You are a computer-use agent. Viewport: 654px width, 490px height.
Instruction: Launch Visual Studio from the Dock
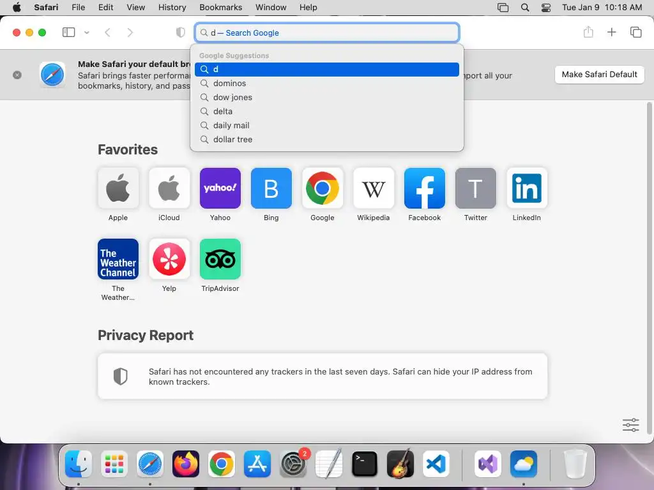click(487, 464)
